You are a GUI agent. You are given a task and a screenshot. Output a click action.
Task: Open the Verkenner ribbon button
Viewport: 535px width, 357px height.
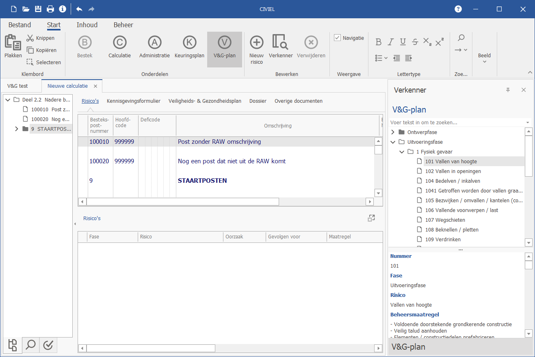[x=281, y=47]
